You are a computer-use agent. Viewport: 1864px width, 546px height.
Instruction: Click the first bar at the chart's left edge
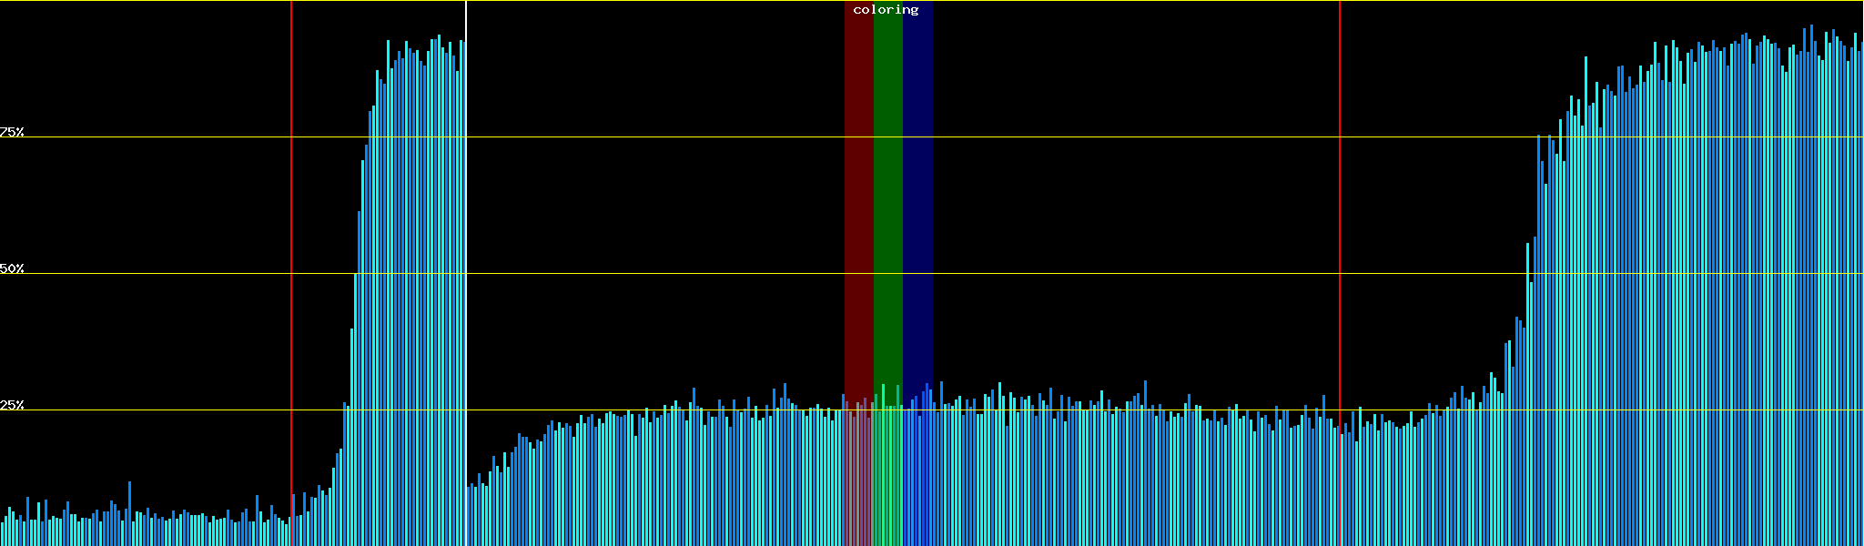2,533
